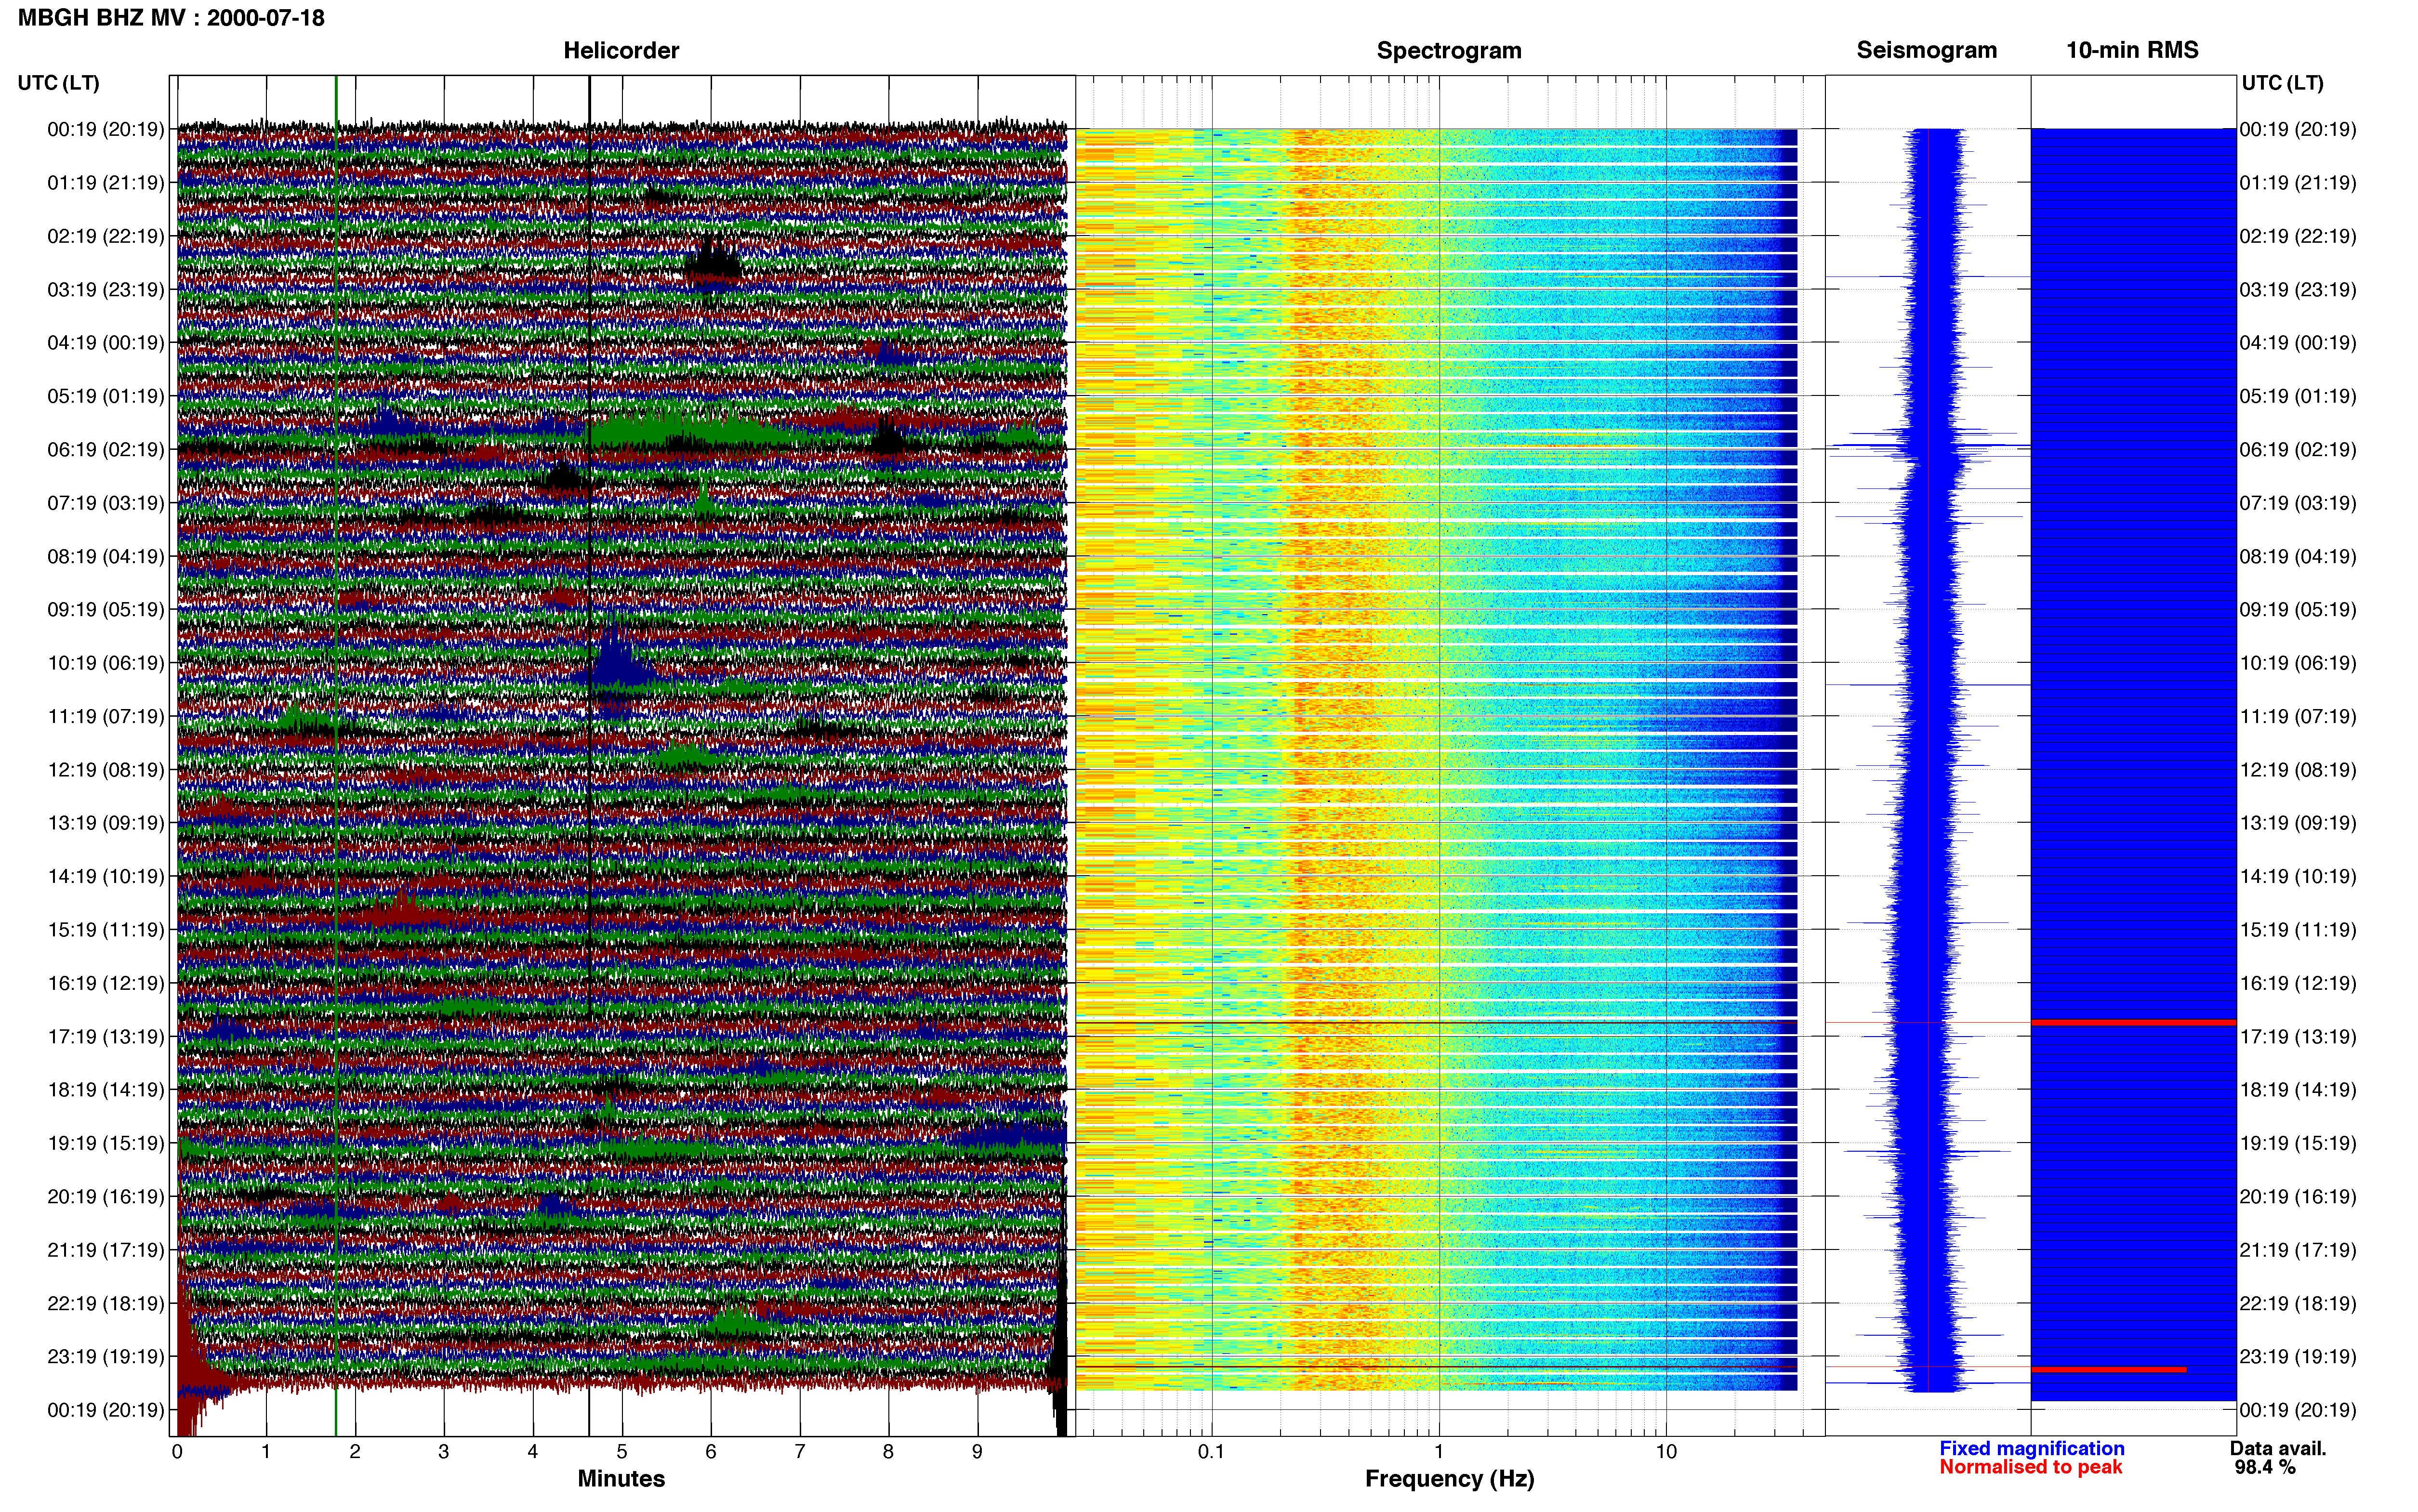Select the Helicorder panel heading

(621, 50)
